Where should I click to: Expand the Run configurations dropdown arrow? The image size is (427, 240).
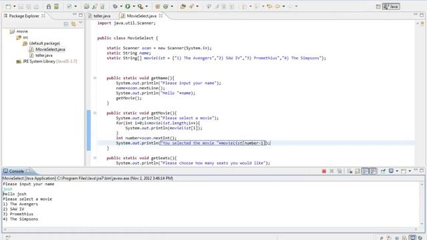(x=133, y=6)
